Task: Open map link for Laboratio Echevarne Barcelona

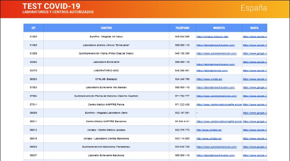Action: pos(255,156)
